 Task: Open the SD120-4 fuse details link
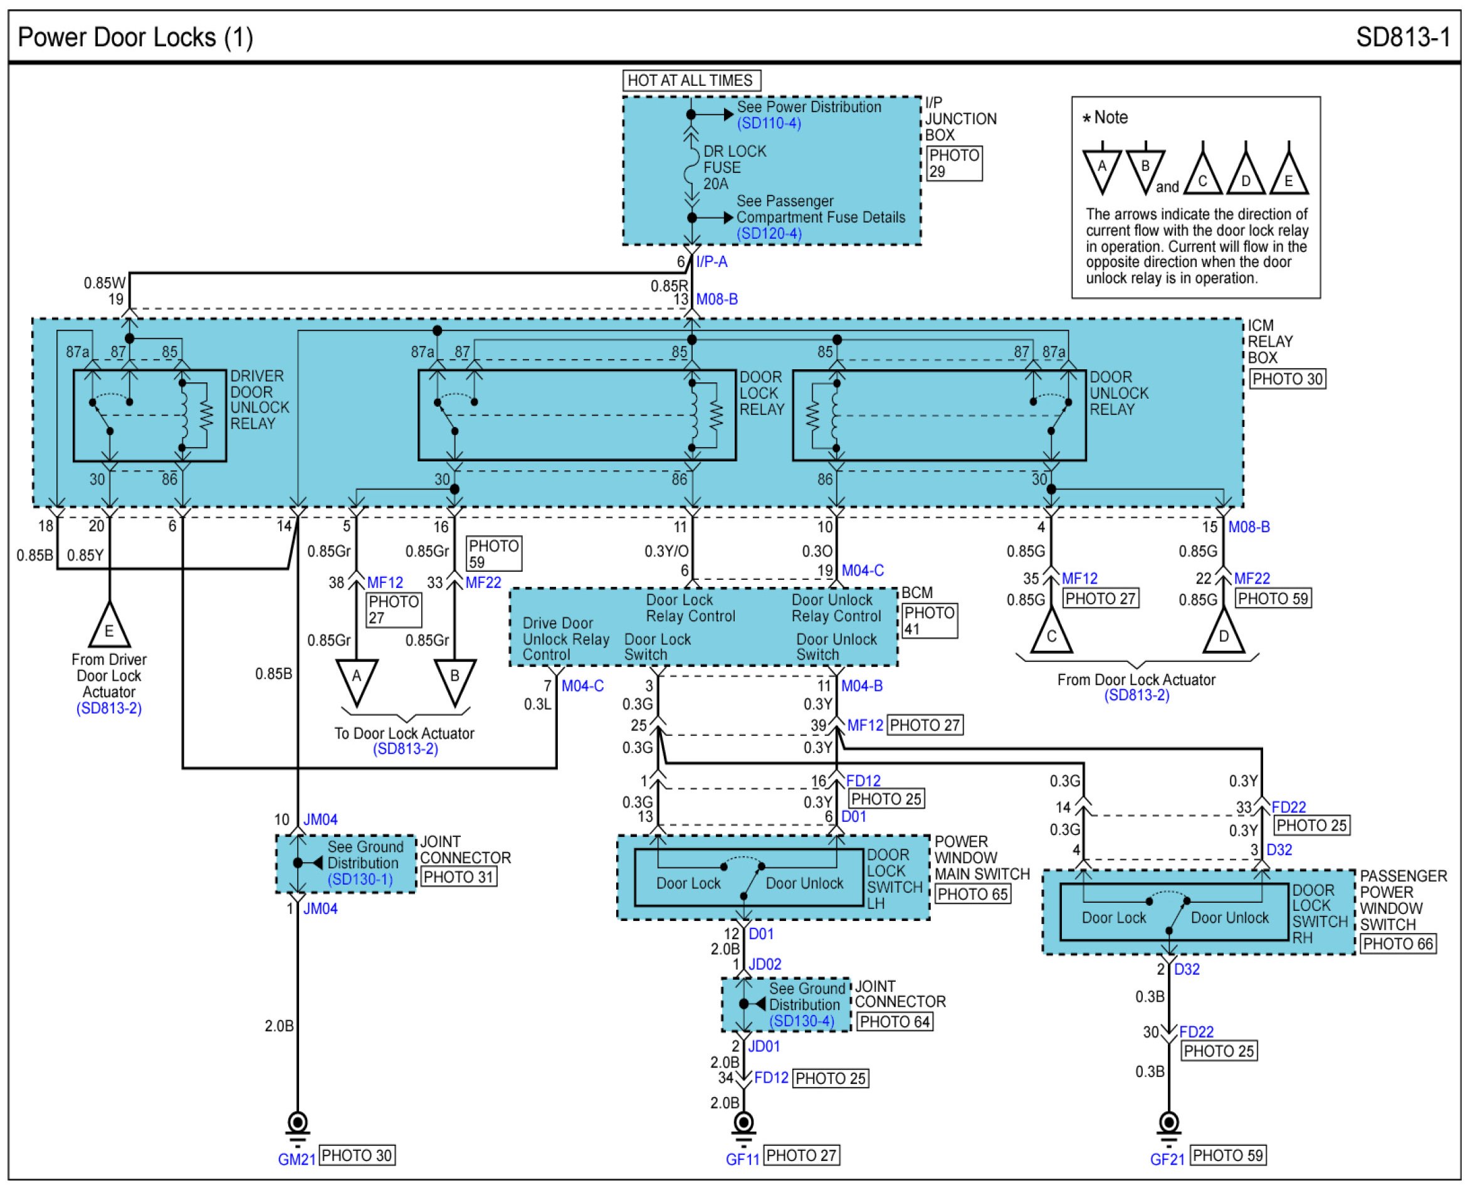[769, 233]
